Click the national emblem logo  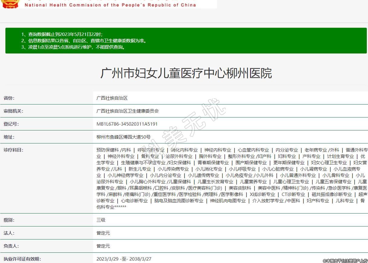[x=11, y=4]
